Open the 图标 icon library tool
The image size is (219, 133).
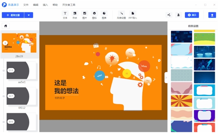95,15
